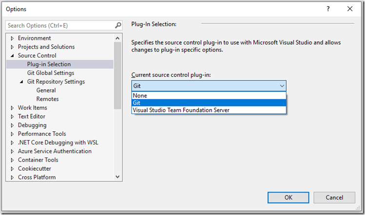Open the source control plug-in dropdown
This screenshot has width=365, height=215.
(209, 86)
